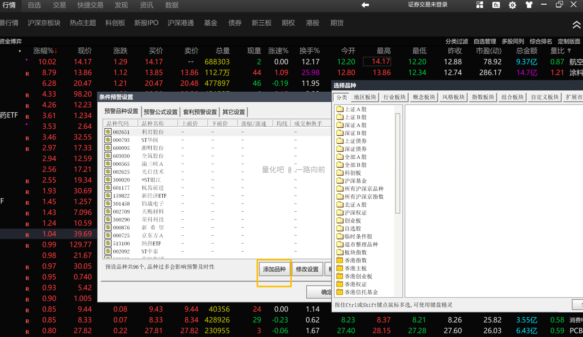Click the icon for 513100 纳指ETF

(x=108, y=243)
